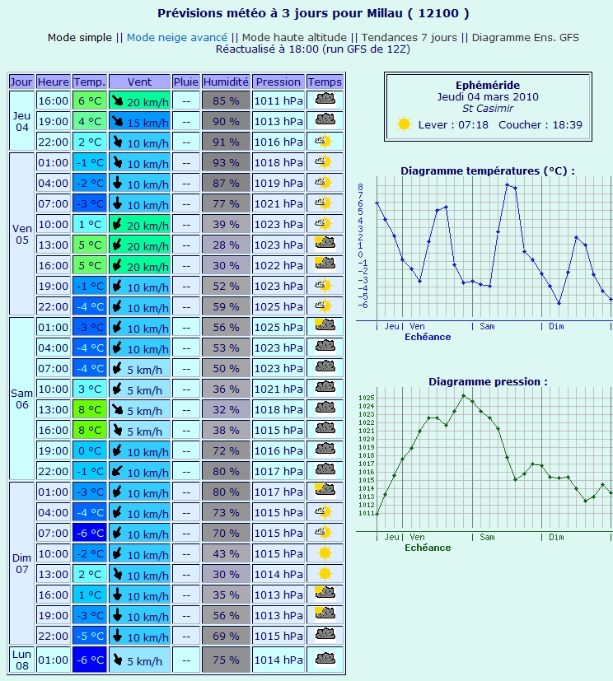
Task: Click the Pluie column header
Action: [186, 82]
